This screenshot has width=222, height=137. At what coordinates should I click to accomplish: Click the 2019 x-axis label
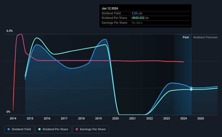(x=98, y=118)
